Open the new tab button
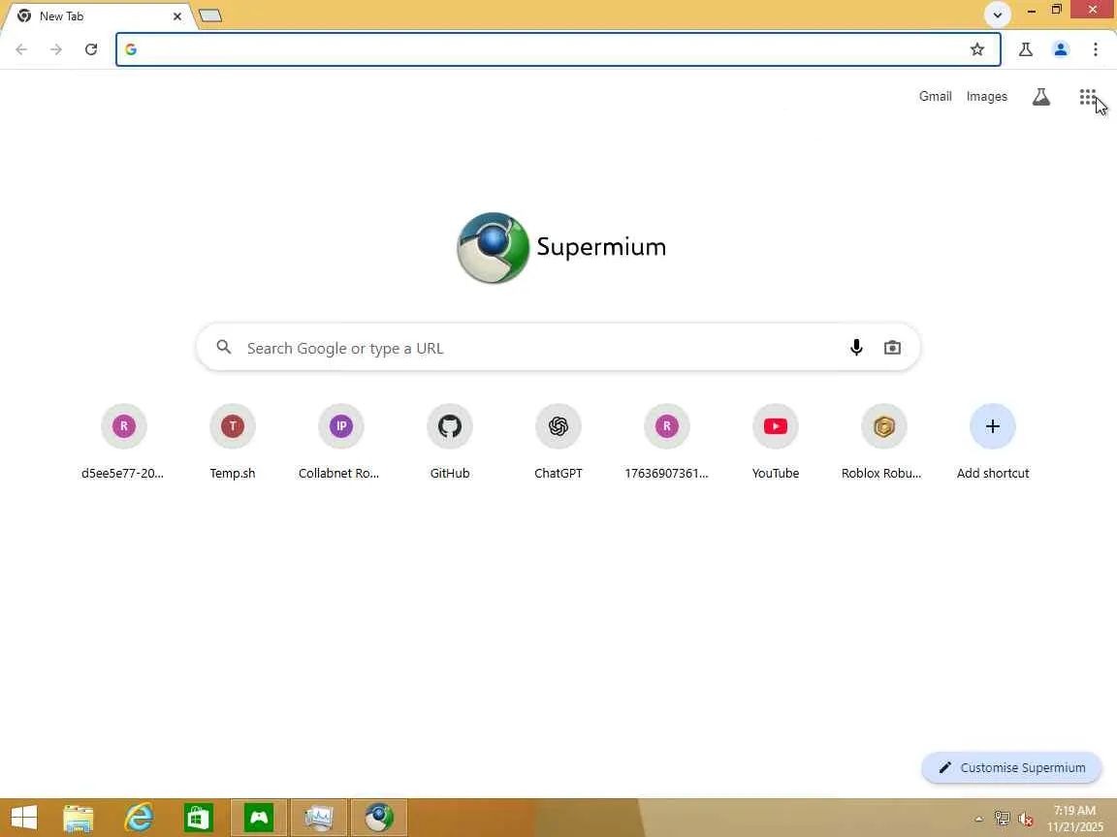 pos(210,15)
